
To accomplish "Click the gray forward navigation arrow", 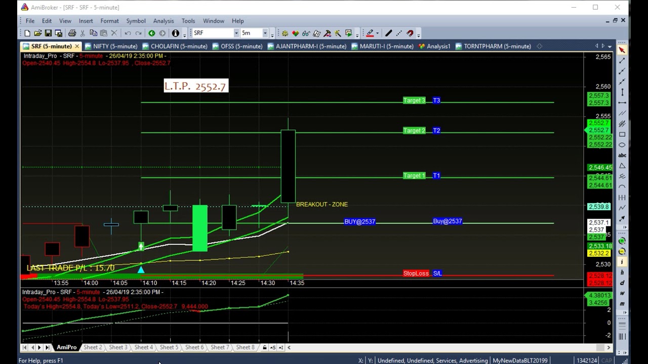I will 162,33.
